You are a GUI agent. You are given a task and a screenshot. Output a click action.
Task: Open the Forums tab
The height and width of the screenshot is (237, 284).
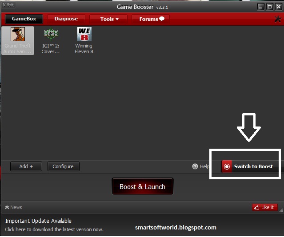pos(151,19)
